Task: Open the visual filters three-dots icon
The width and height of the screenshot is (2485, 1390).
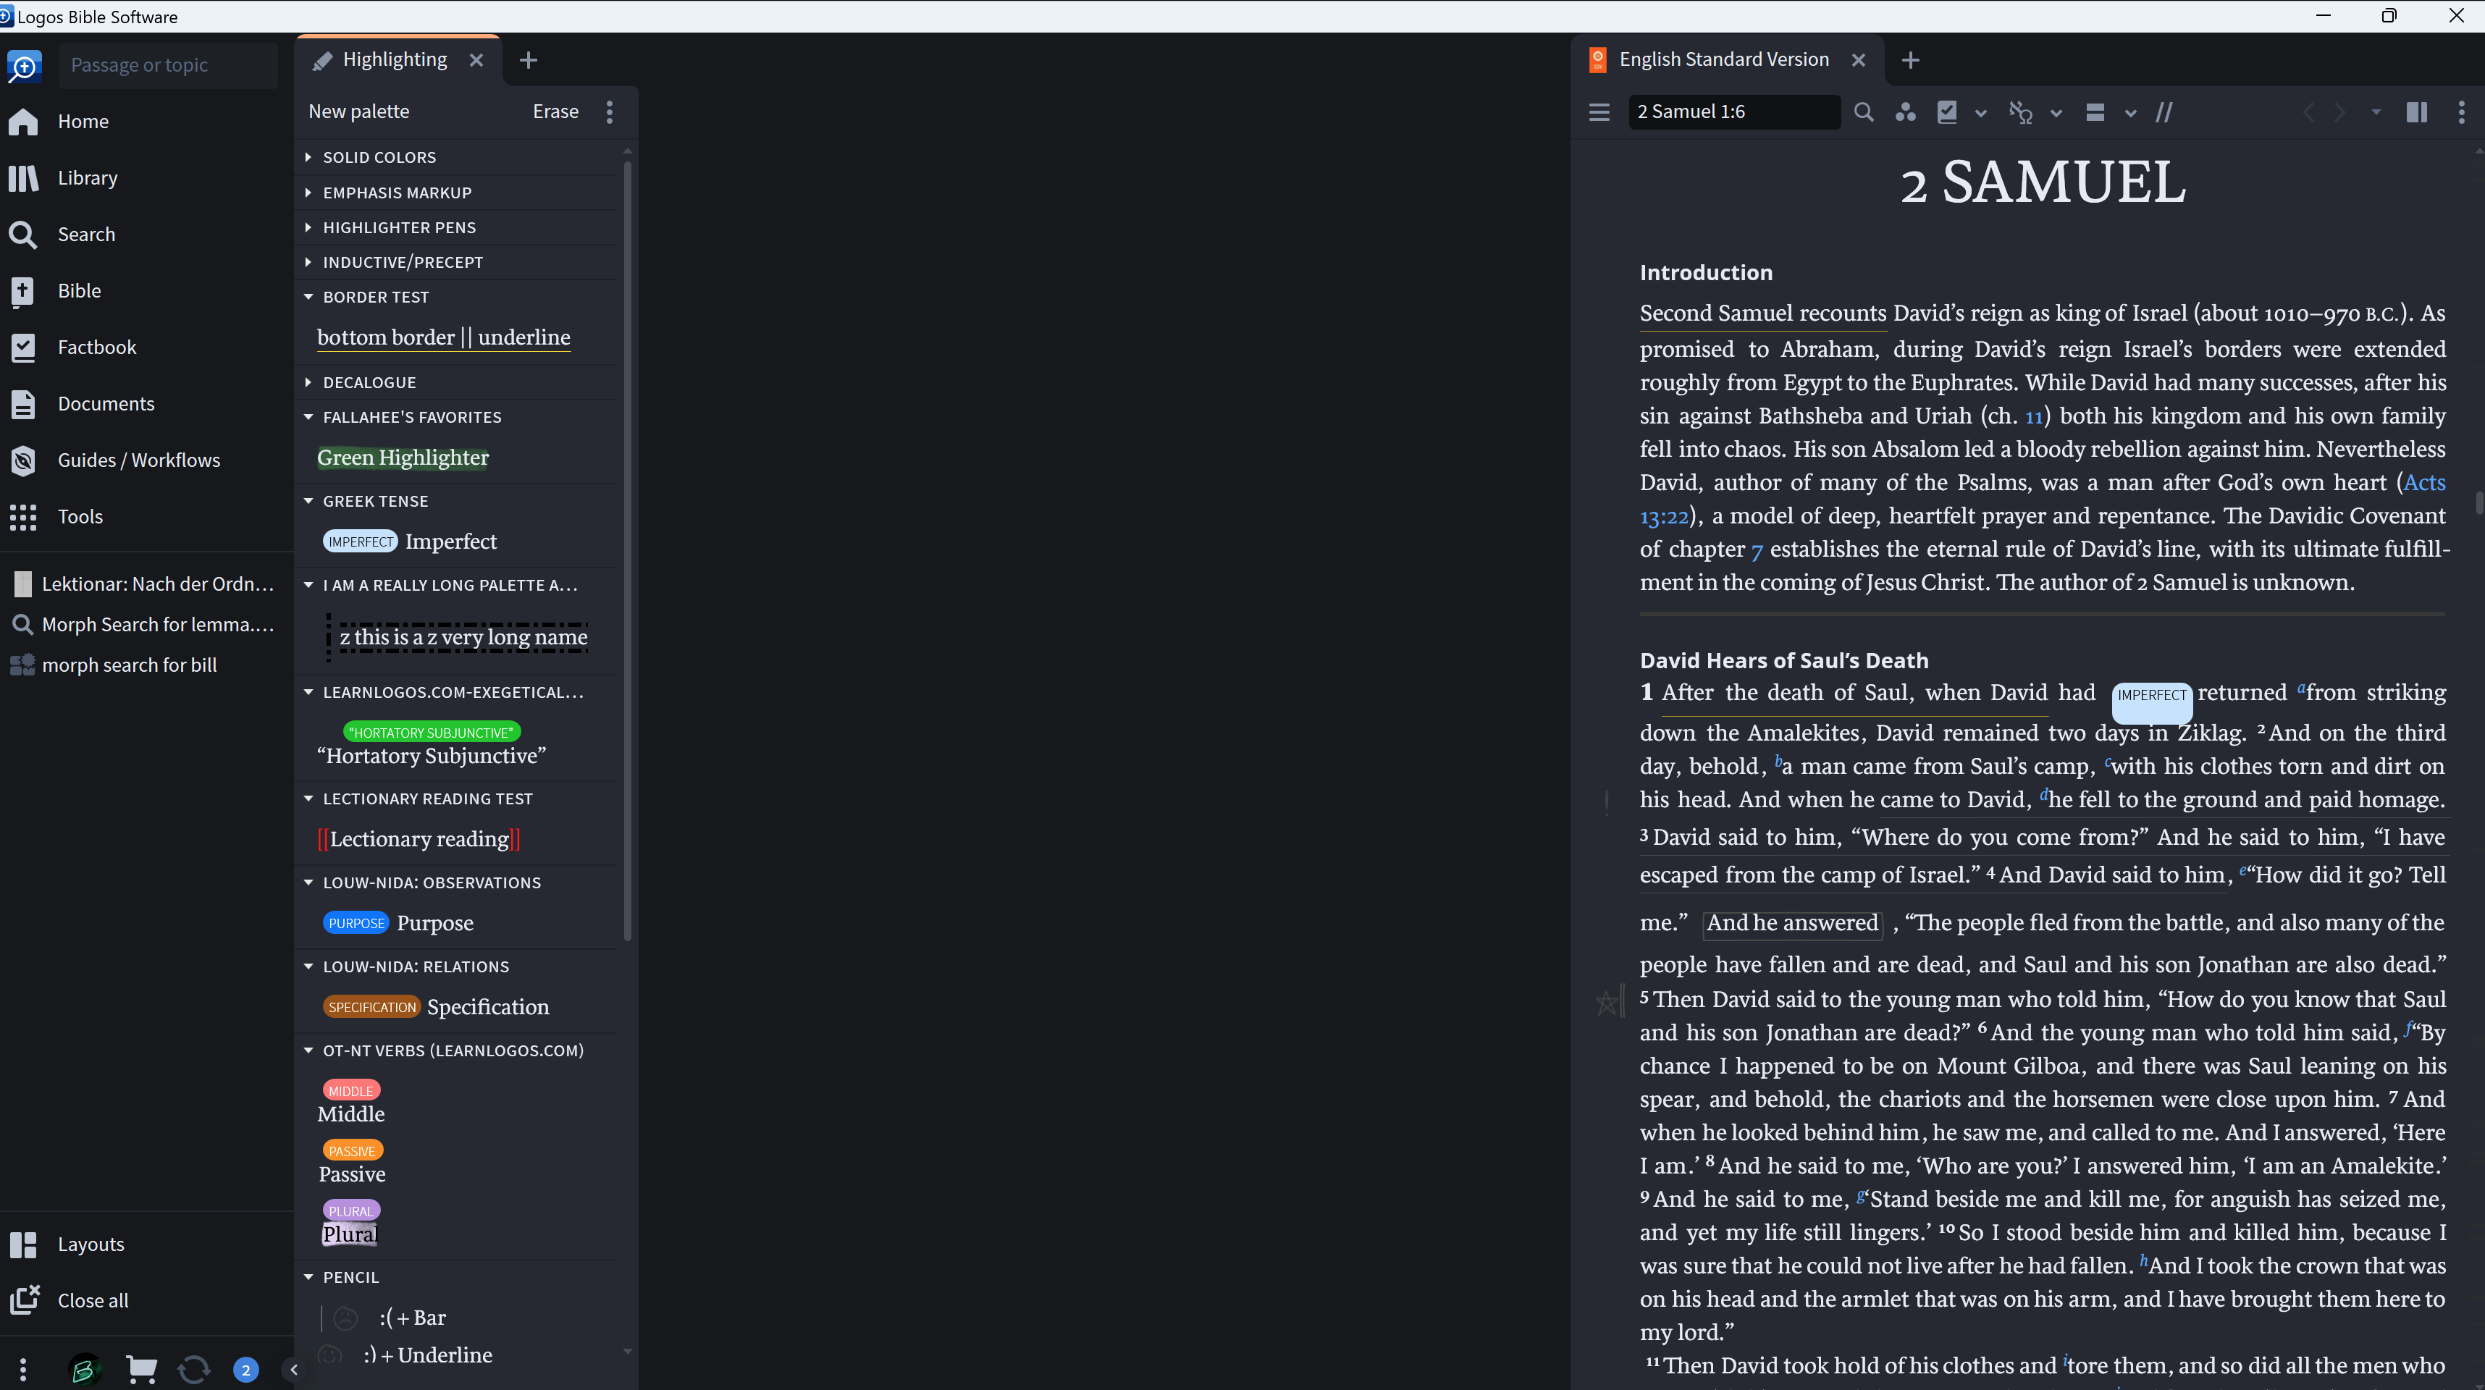Action: [x=1905, y=112]
